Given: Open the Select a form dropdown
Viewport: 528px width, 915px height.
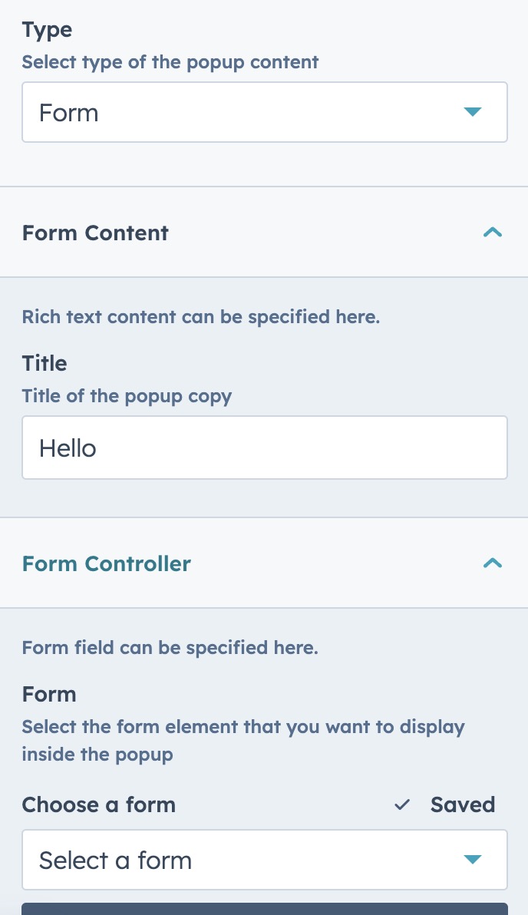Looking at the screenshot, I should [264, 860].
